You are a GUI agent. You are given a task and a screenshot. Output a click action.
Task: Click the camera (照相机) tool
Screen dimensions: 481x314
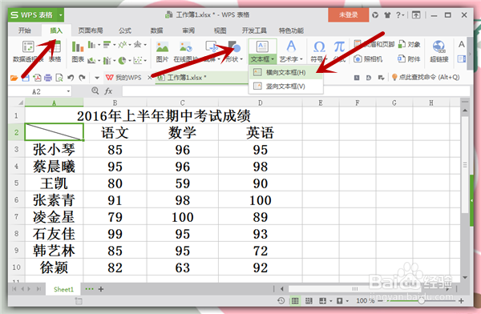coord(368,58)
